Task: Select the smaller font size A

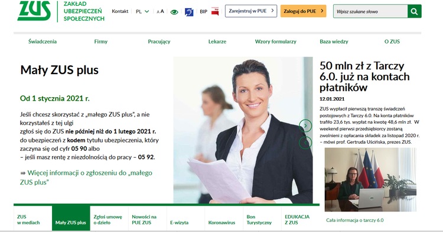Action: click(x=158, y=12)
